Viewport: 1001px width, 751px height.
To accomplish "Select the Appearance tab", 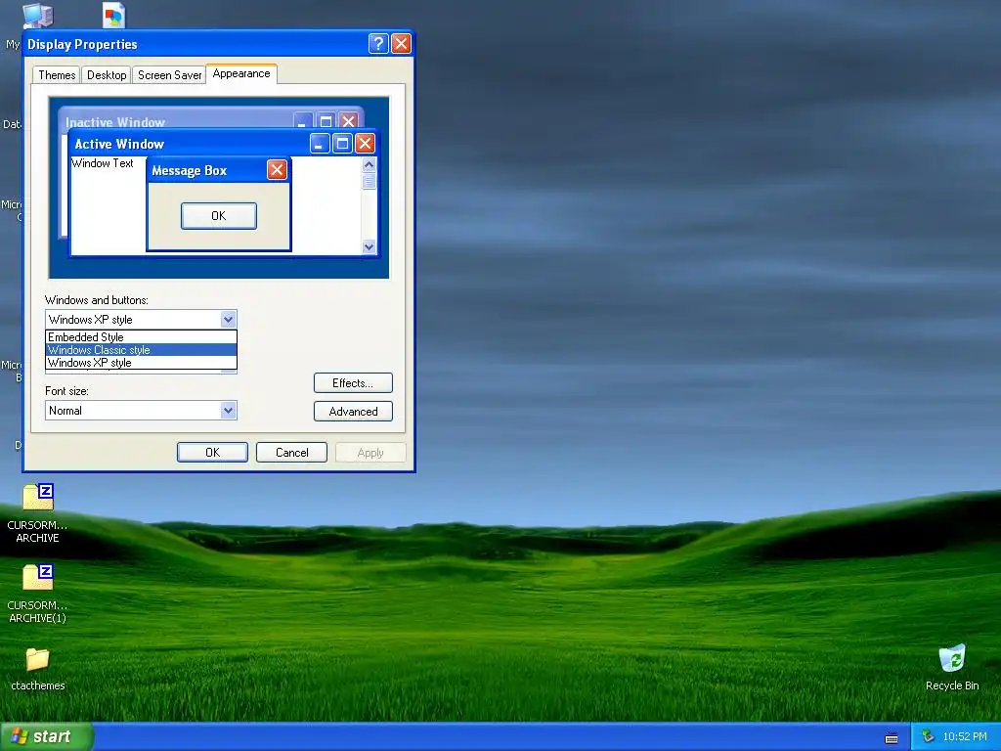I will (x=241, y=73).
